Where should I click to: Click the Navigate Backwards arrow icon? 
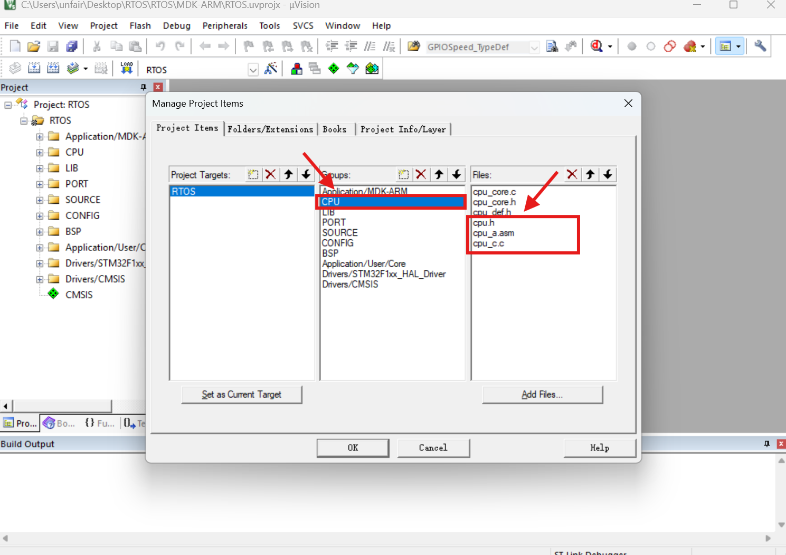(205, 46)
